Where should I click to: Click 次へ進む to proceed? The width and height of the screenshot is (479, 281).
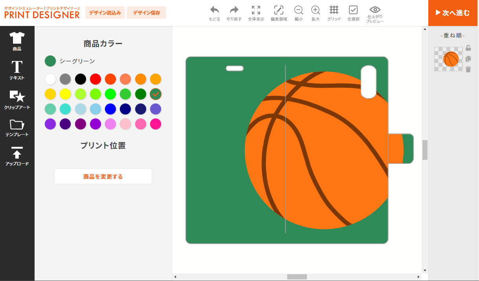453,13
